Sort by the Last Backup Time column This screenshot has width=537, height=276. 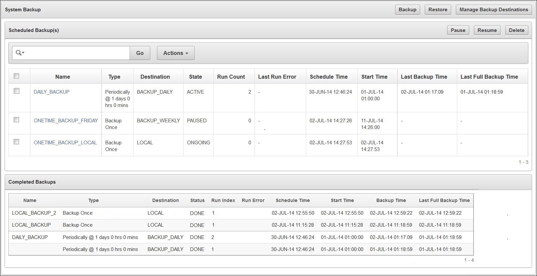pos(424,77)
